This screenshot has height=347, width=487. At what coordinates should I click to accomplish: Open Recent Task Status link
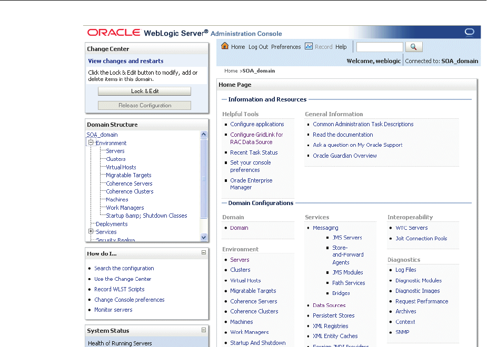pos(254,152)
